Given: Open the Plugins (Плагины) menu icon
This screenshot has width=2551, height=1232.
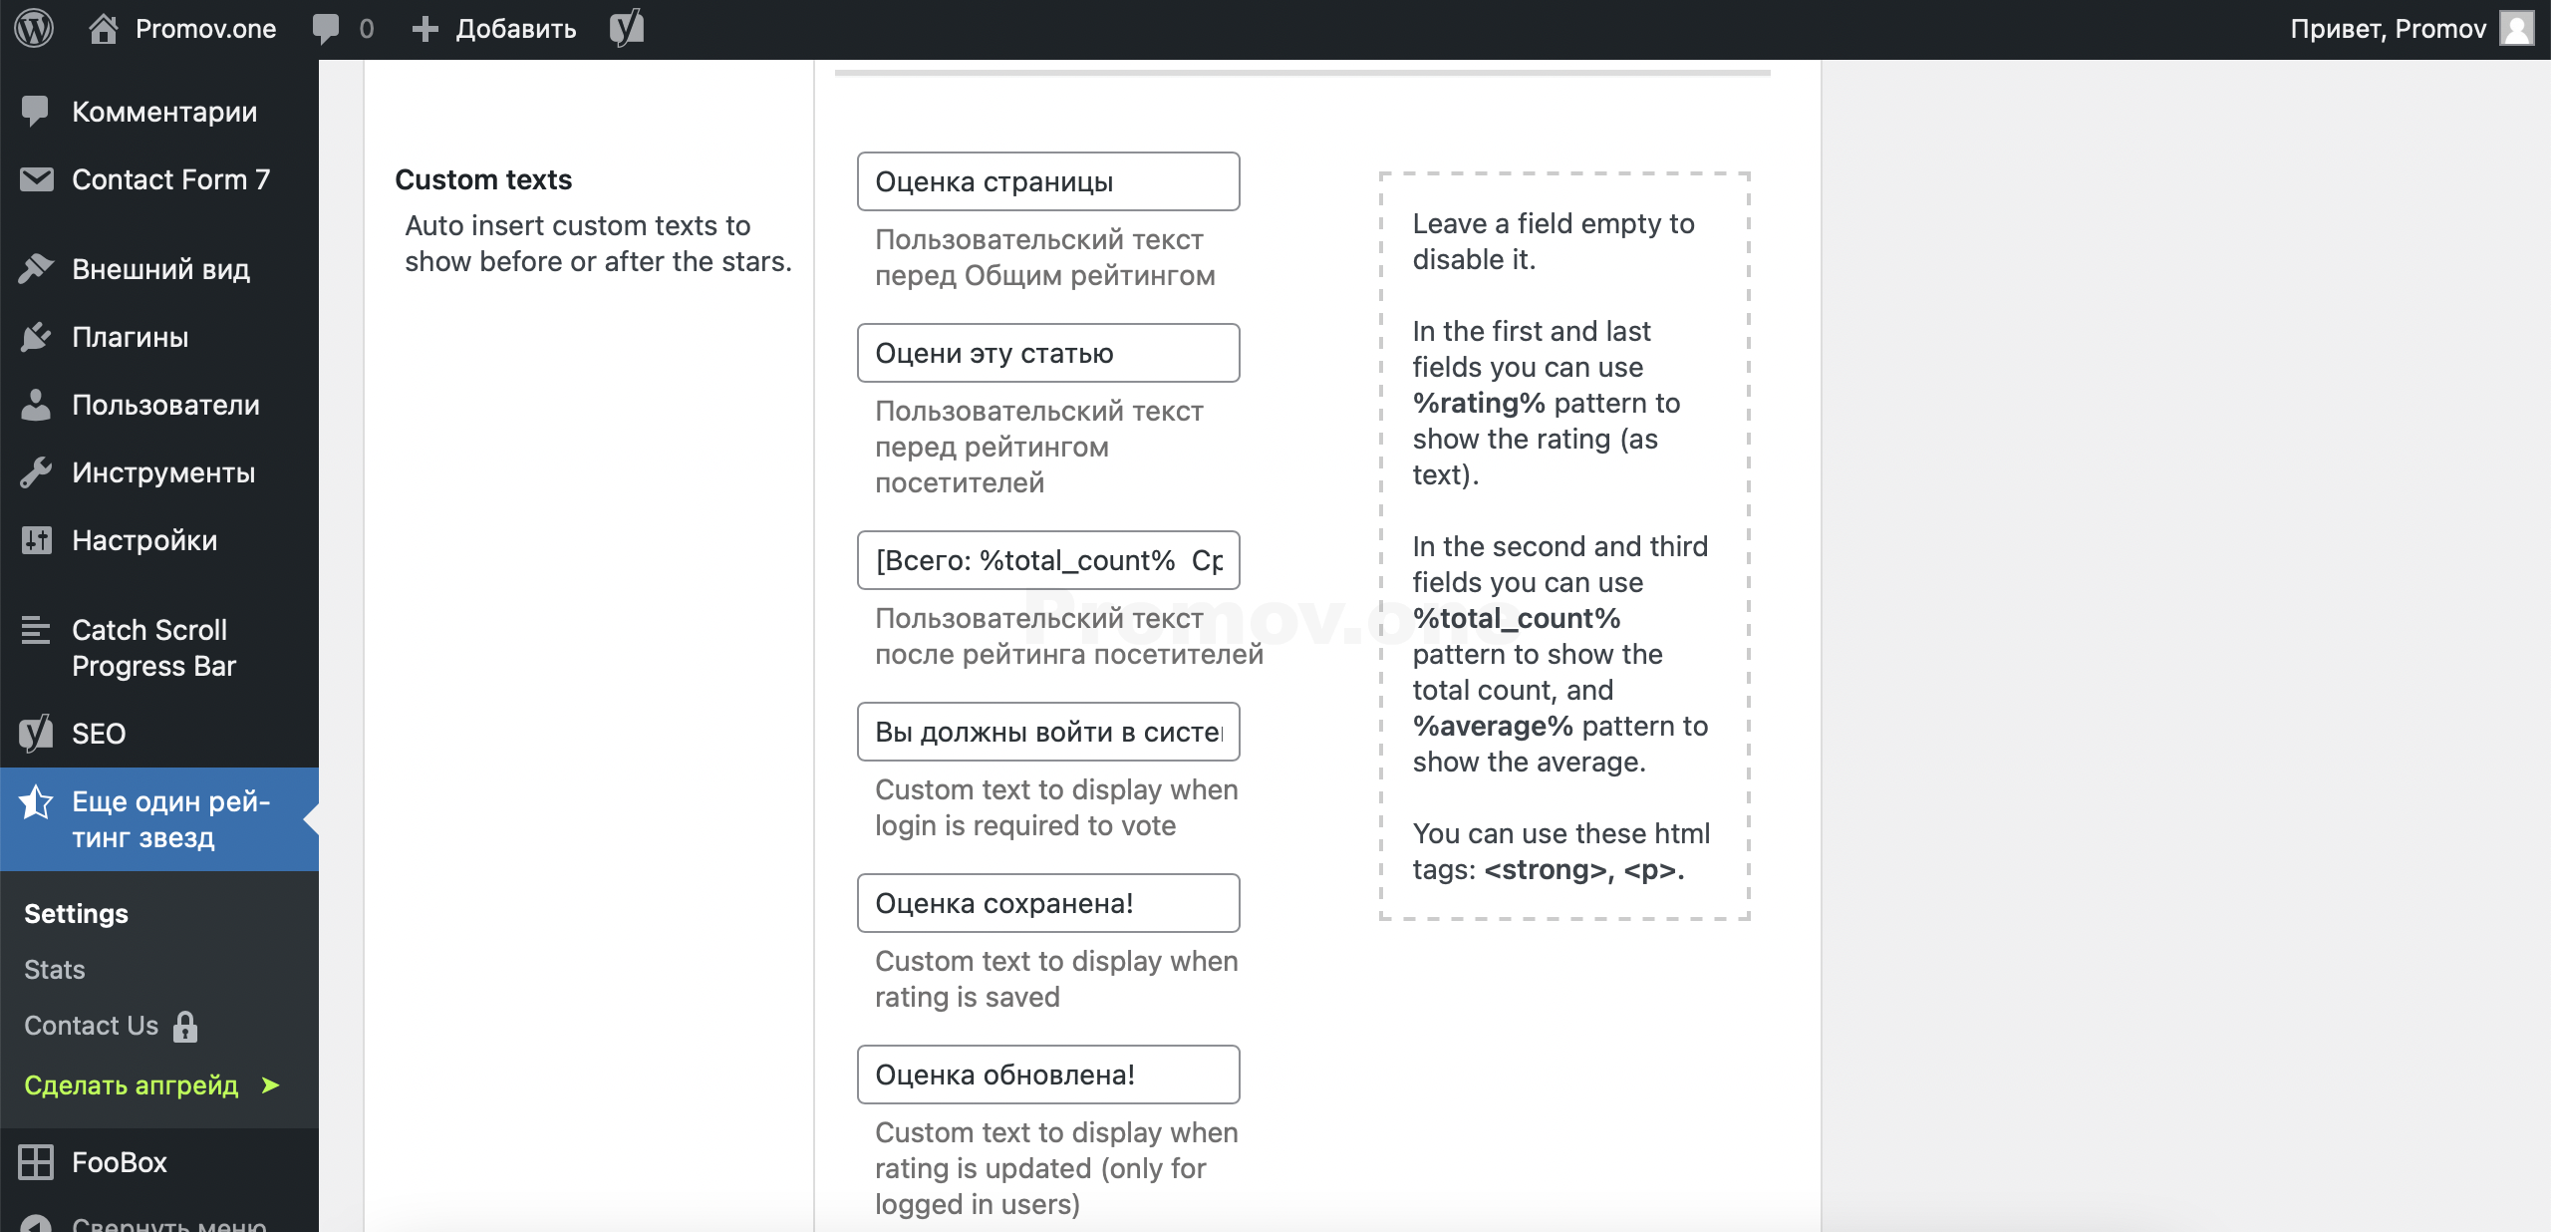Looking at the screenshot, I should 36,337.
